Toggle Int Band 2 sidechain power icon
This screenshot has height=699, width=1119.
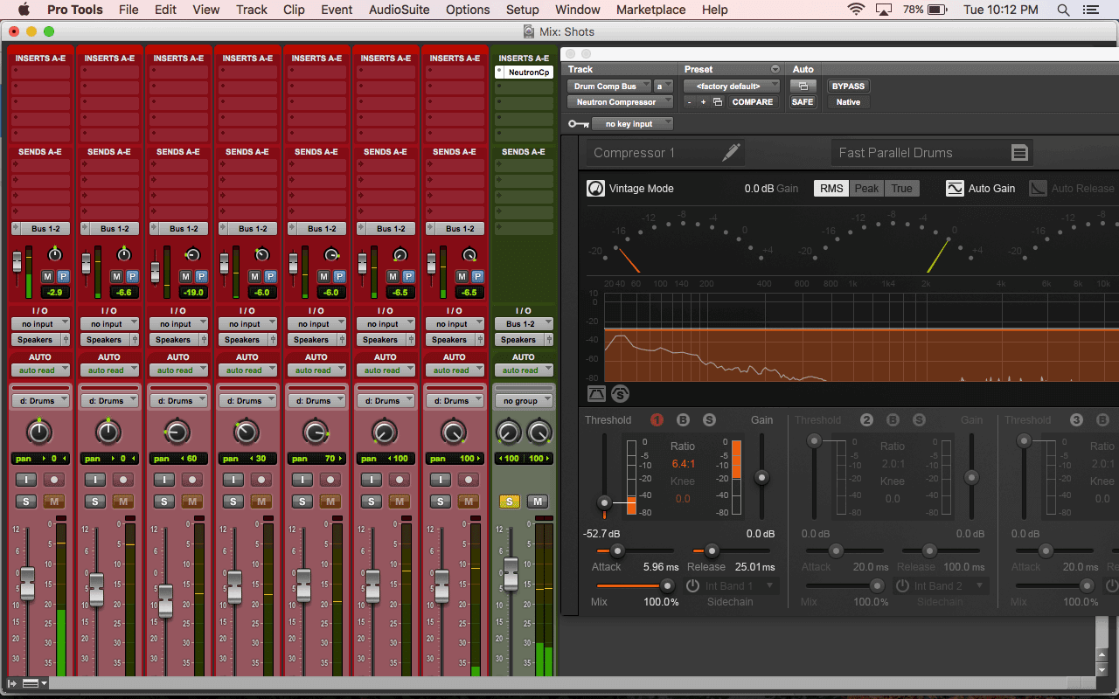coord(902,585)
